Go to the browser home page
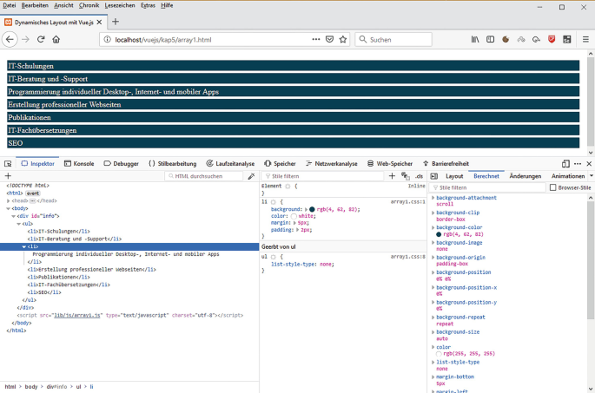Image resolution: width=595 pixels, height=393 pixels. point(56,39)
